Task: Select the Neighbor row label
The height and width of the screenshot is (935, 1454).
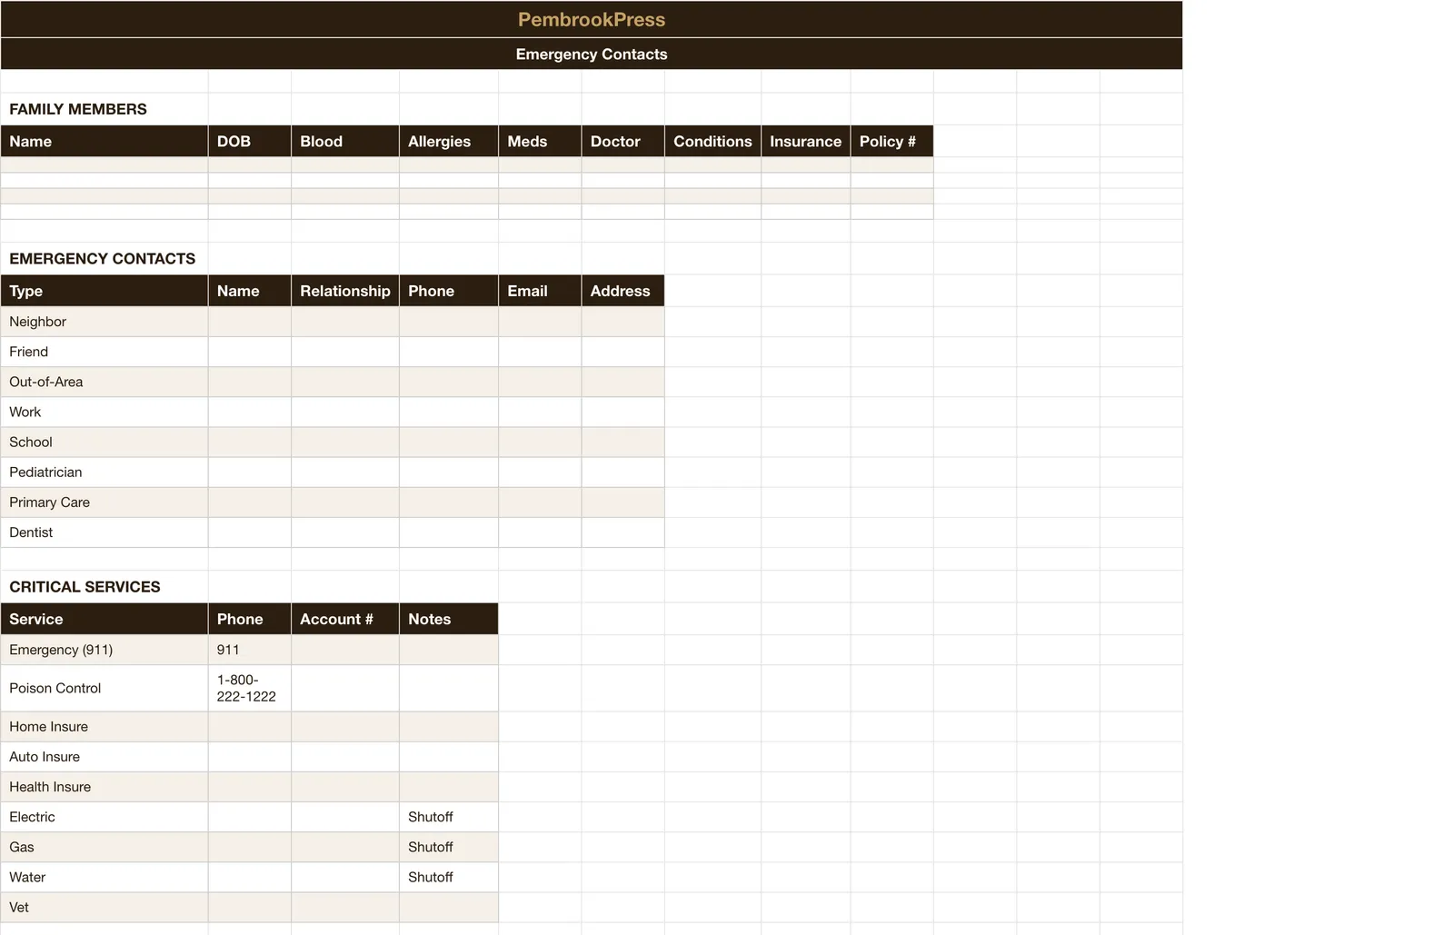Action: point(105,322)
